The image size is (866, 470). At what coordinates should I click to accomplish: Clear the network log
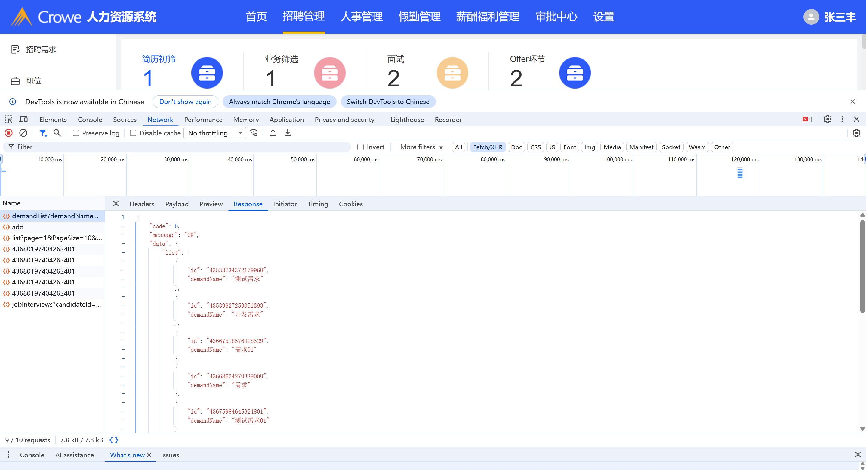[x=23, y=133]
